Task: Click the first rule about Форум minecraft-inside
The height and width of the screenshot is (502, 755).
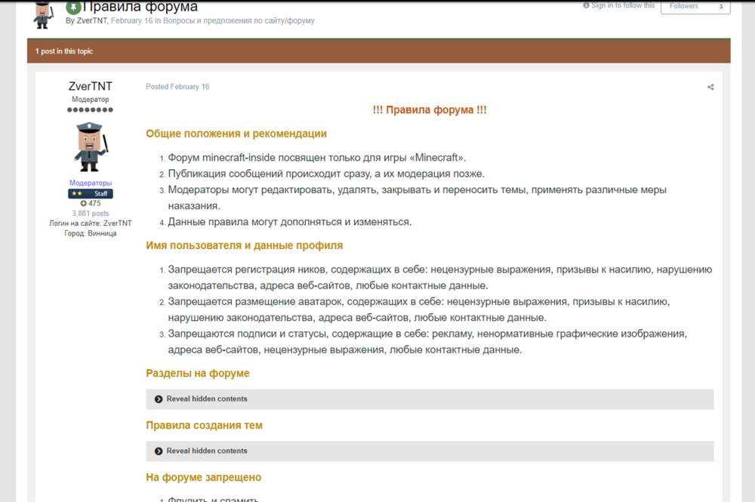Action: coord(317,158)
